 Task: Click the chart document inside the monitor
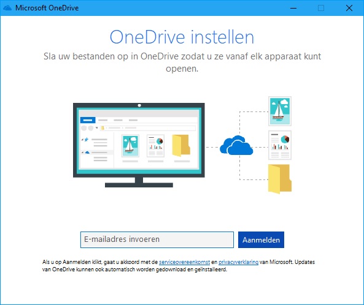[x=155, y=146]
